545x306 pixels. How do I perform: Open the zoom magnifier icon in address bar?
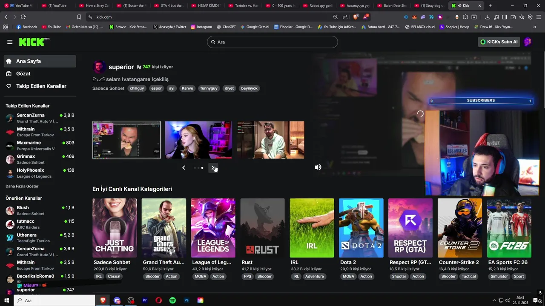(x=336, y=17)
